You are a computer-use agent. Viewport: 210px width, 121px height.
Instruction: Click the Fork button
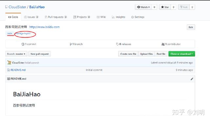coord(184,7)
